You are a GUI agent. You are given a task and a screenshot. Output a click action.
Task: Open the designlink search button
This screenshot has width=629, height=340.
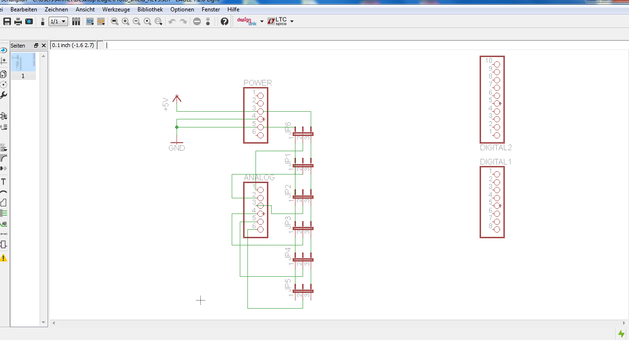pyautogui.click(x=246, y=21)
